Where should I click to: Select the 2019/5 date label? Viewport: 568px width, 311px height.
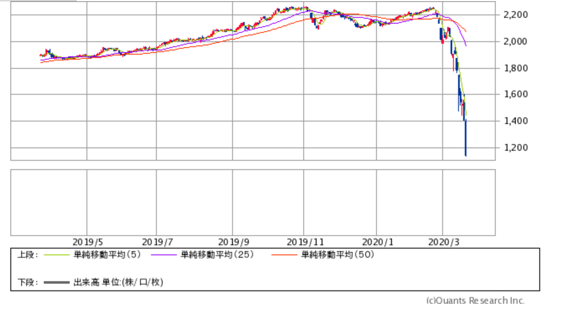[88, 242]
